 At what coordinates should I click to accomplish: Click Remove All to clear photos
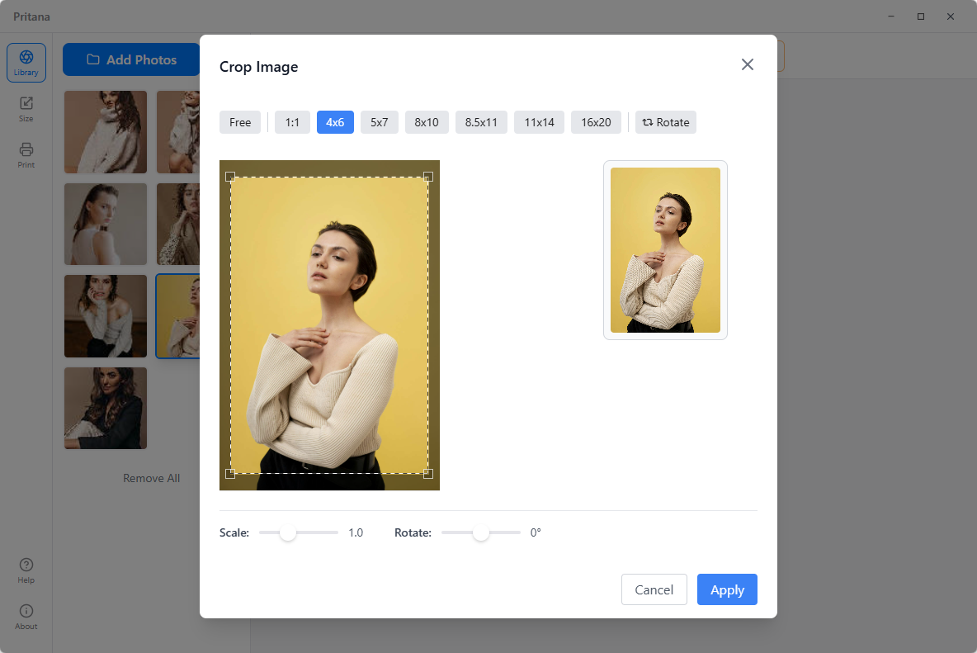coord(151,478)
